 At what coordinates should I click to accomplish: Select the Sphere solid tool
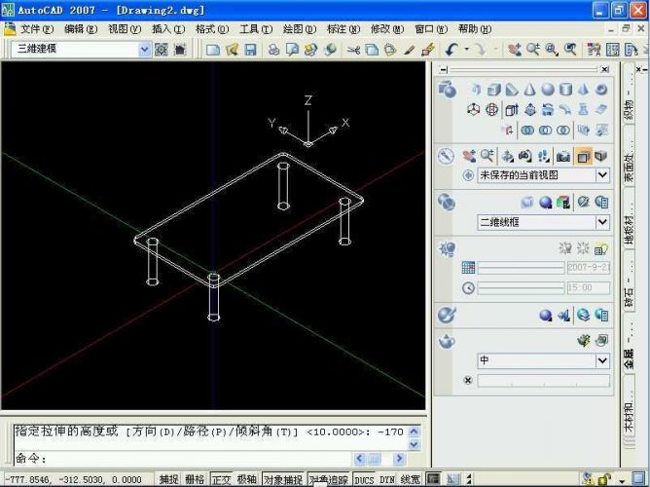pos(548,89)
